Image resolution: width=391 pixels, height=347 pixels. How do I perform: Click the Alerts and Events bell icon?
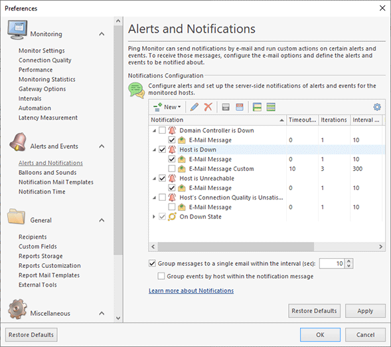(18, 142)
